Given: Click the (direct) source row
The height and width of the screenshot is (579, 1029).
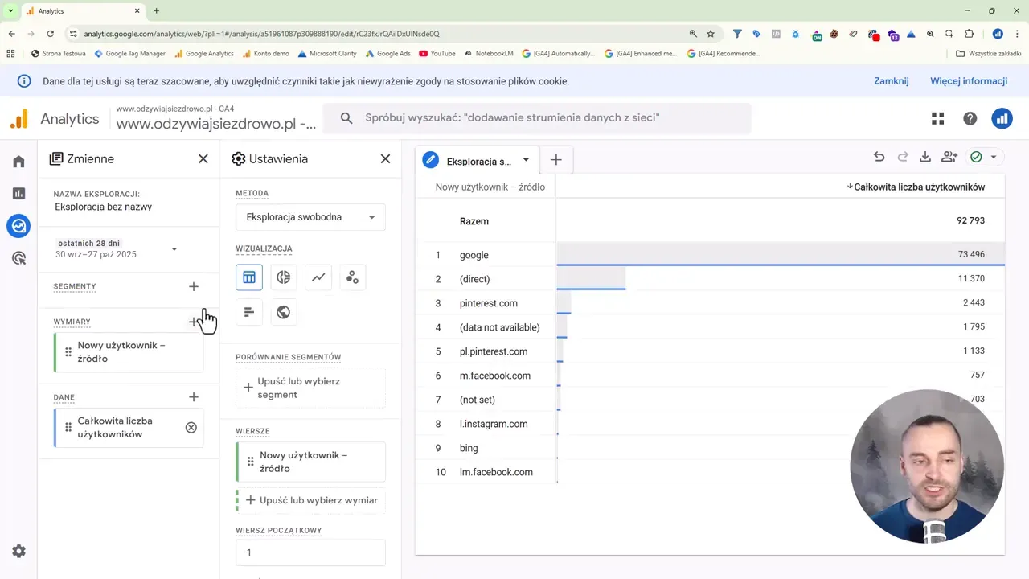Looking at the screenshot, I should [710, 279].
